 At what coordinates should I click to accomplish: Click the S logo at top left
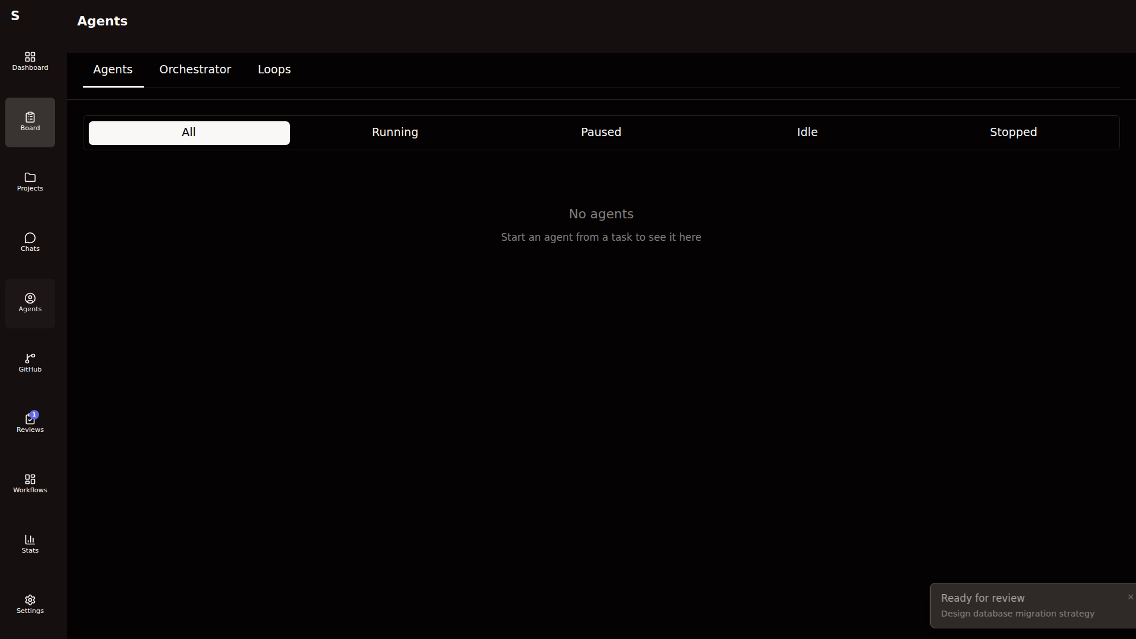[x=15, y=16]
